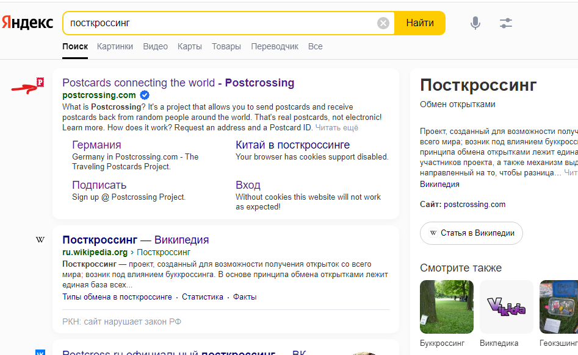This screenshot has width=578, height=355.
Task: Open the Геокэшинг thumbnail image
Action: tap(558, 307)
